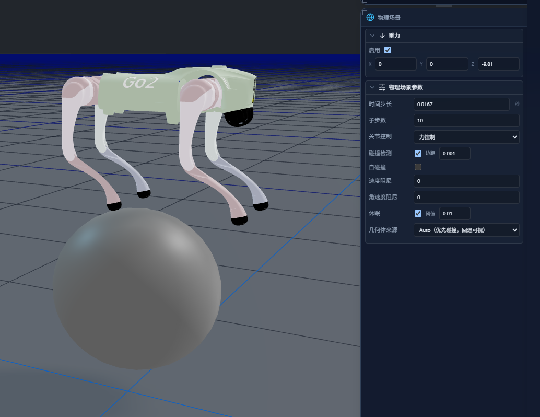
Task: Click the sliders icon next to 物理场景参数
Action: point(382,87)
